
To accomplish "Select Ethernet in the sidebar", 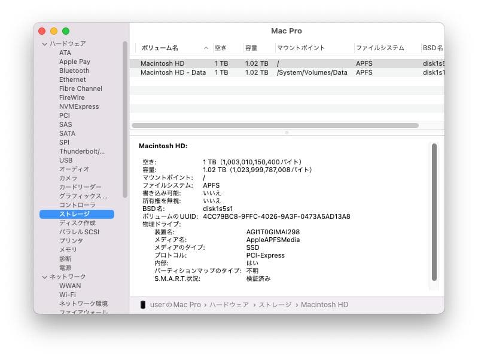I will 72,79.
